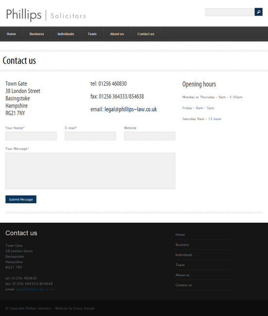
Task: Focus the header search input field
Action: (x=229, y=12)
